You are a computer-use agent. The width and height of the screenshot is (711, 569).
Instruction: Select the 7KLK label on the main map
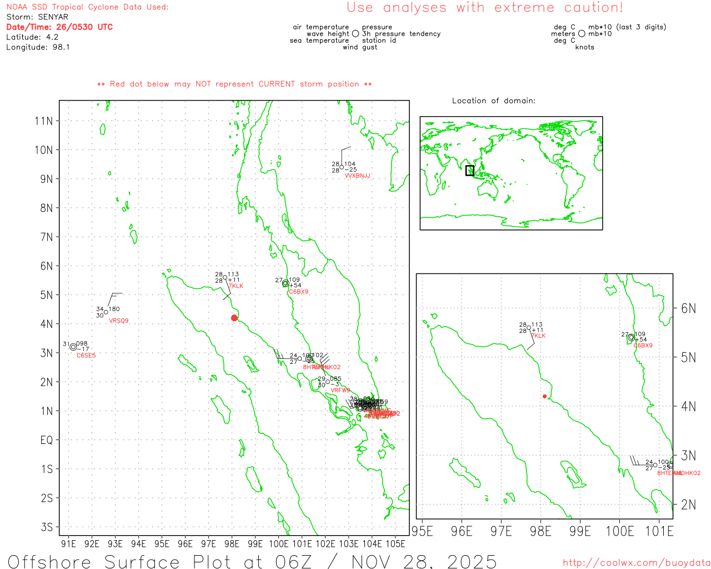coord(236,286)
